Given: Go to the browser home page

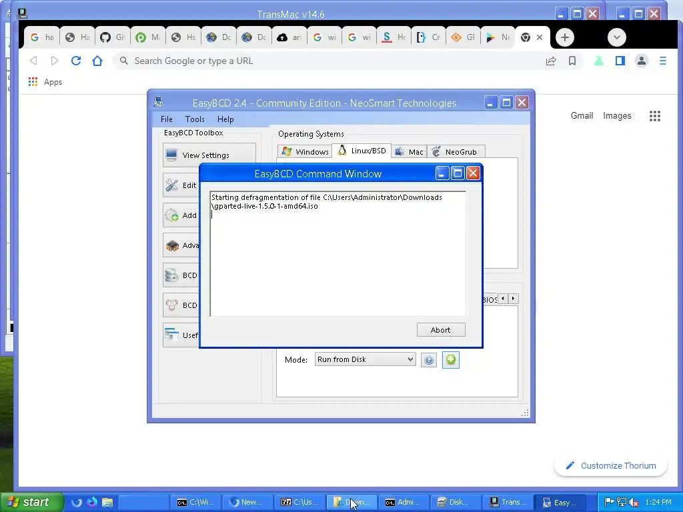Looking at the screenshot, I should click(x=97, y=61).
